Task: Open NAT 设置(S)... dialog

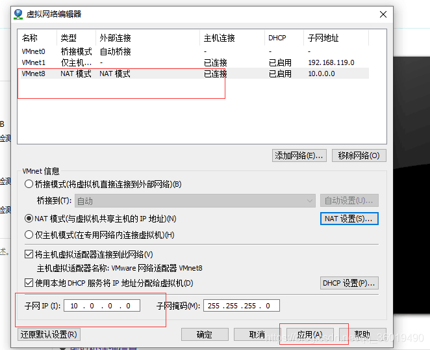Action: point(349,219)
